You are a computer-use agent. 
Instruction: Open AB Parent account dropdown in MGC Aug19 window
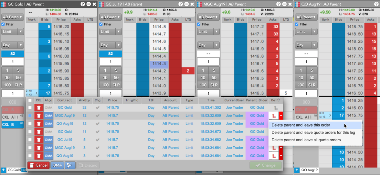click(208, 17)
